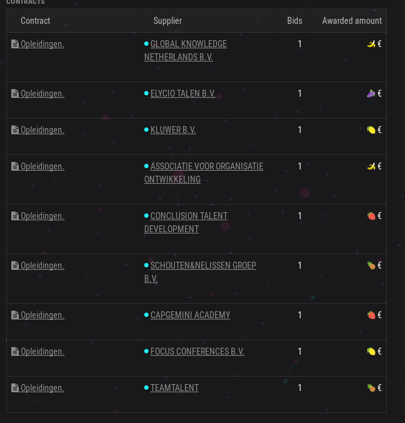
Task: Open the Teamtalent supplier link
Action: click(174, 388)
